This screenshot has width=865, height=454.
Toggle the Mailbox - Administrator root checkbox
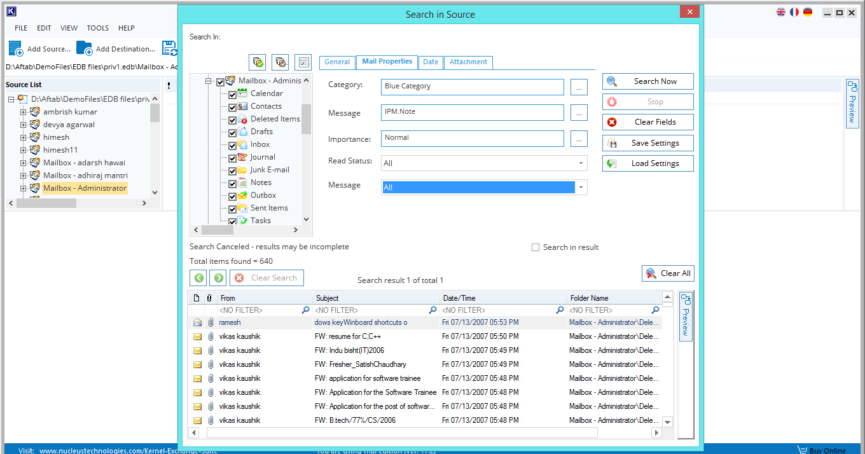[221, 81]
